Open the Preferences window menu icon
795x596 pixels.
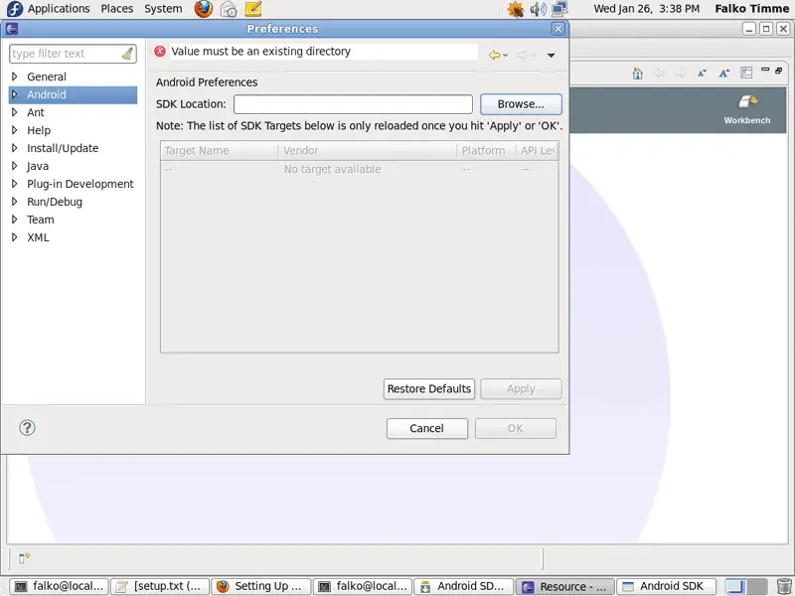click(12, 29)
